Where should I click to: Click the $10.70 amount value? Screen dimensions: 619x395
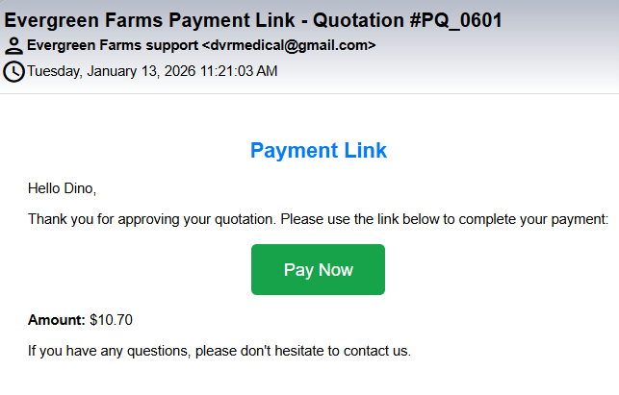pos(110,319)
